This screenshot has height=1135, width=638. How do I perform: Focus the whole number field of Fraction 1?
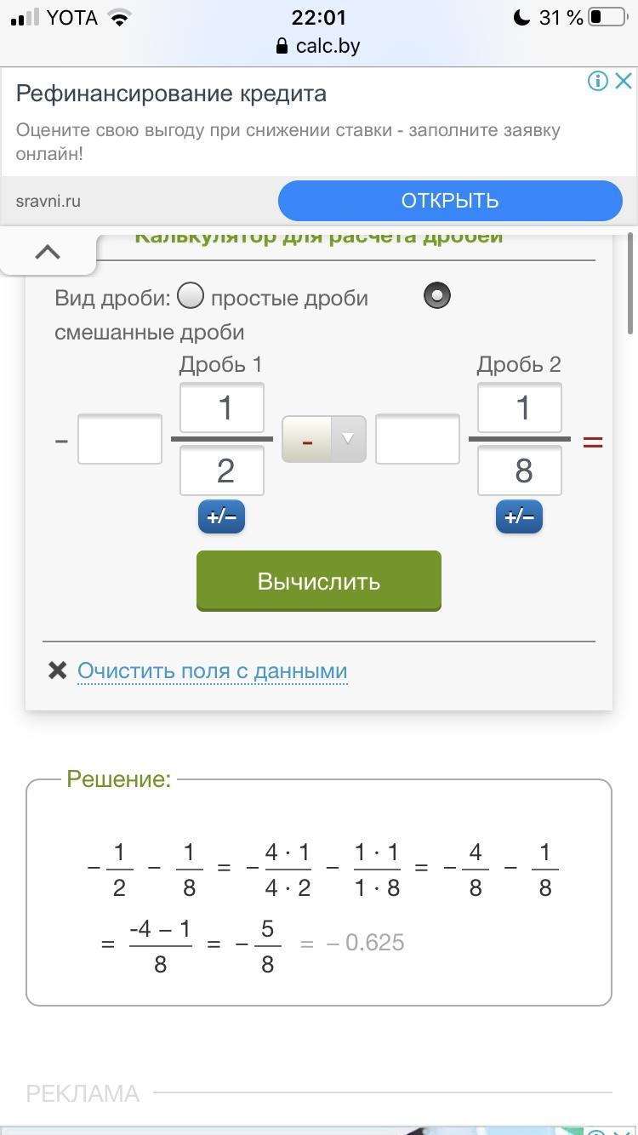tap(120, 439)
